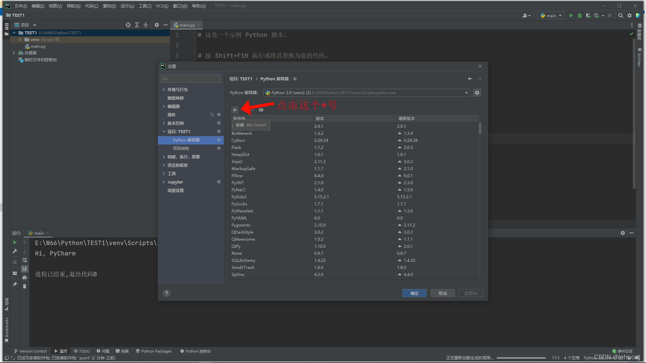Select 插件 in settings tree
The height and width of the screenshot is (363, 646).
click(x=171, y=115)
